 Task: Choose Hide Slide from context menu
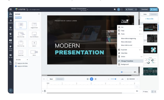pyautogui.click(x=130, y=53)
